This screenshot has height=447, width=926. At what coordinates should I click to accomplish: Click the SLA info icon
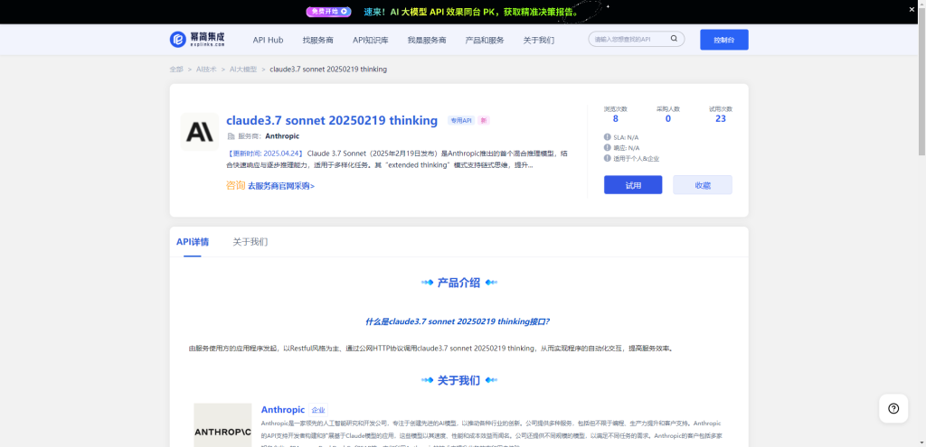[607, 137]
